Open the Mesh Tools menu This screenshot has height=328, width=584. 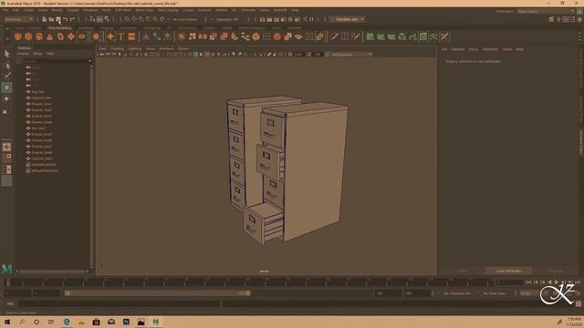(x=144, y=10)
